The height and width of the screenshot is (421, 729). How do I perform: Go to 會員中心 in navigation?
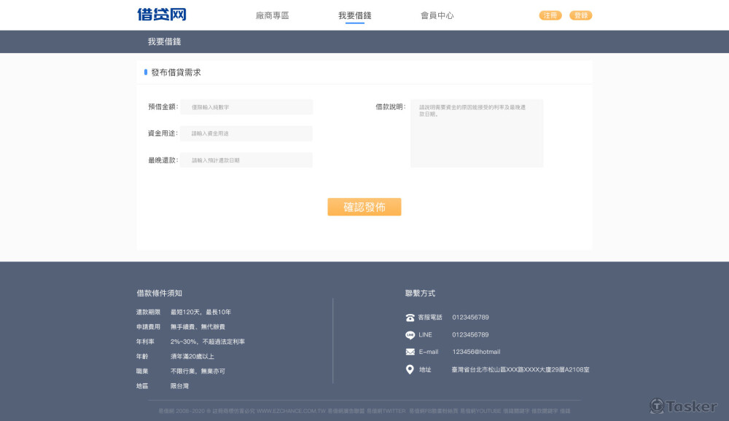tap(437, 15)
